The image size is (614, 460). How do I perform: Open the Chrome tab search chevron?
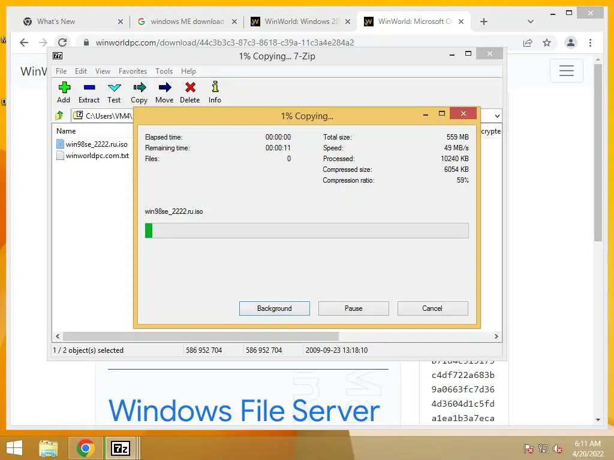tap(530, 22)
